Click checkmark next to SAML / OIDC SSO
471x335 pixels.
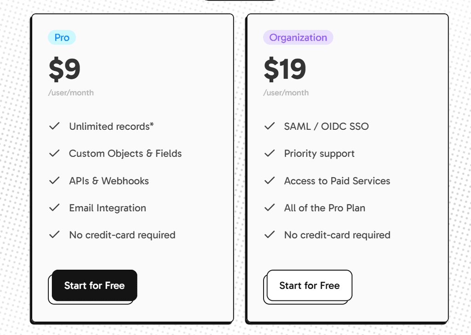click(270, 126)
